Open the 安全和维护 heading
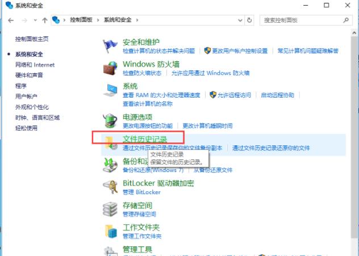The image size is (359, 256). tap(141, 42)
